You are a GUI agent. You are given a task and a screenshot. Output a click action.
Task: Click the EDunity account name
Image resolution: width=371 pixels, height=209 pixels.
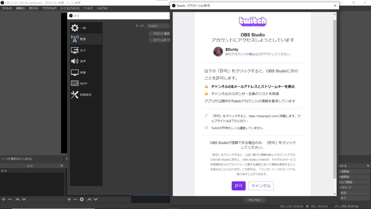(x=232, y=50)
